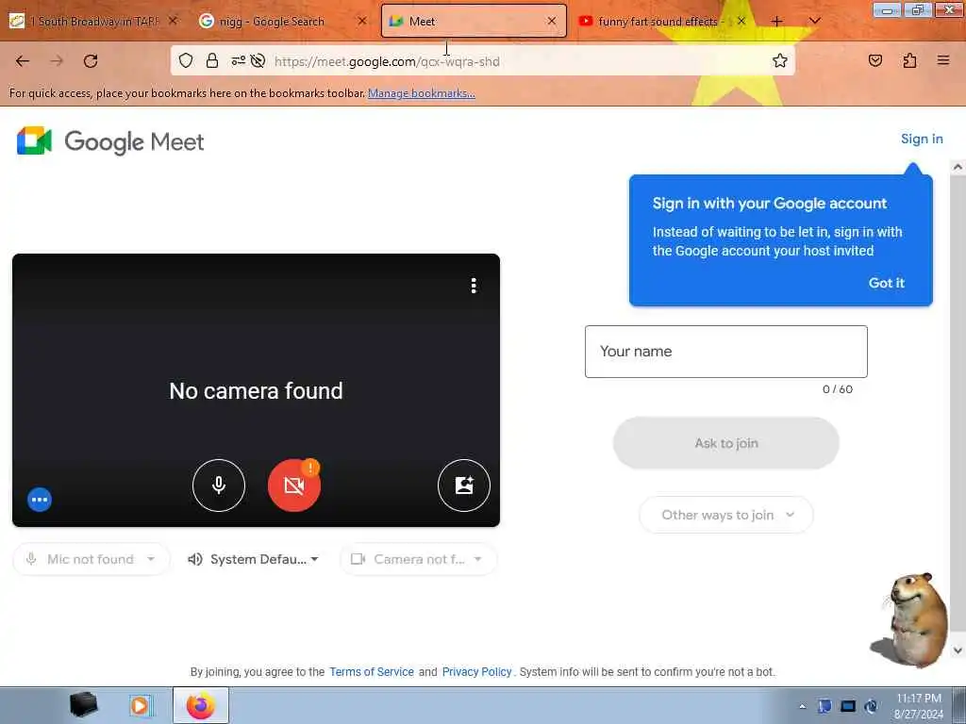Switch to the Google Search tab
The width and height of the screenshot is (966, 724).
281,21
